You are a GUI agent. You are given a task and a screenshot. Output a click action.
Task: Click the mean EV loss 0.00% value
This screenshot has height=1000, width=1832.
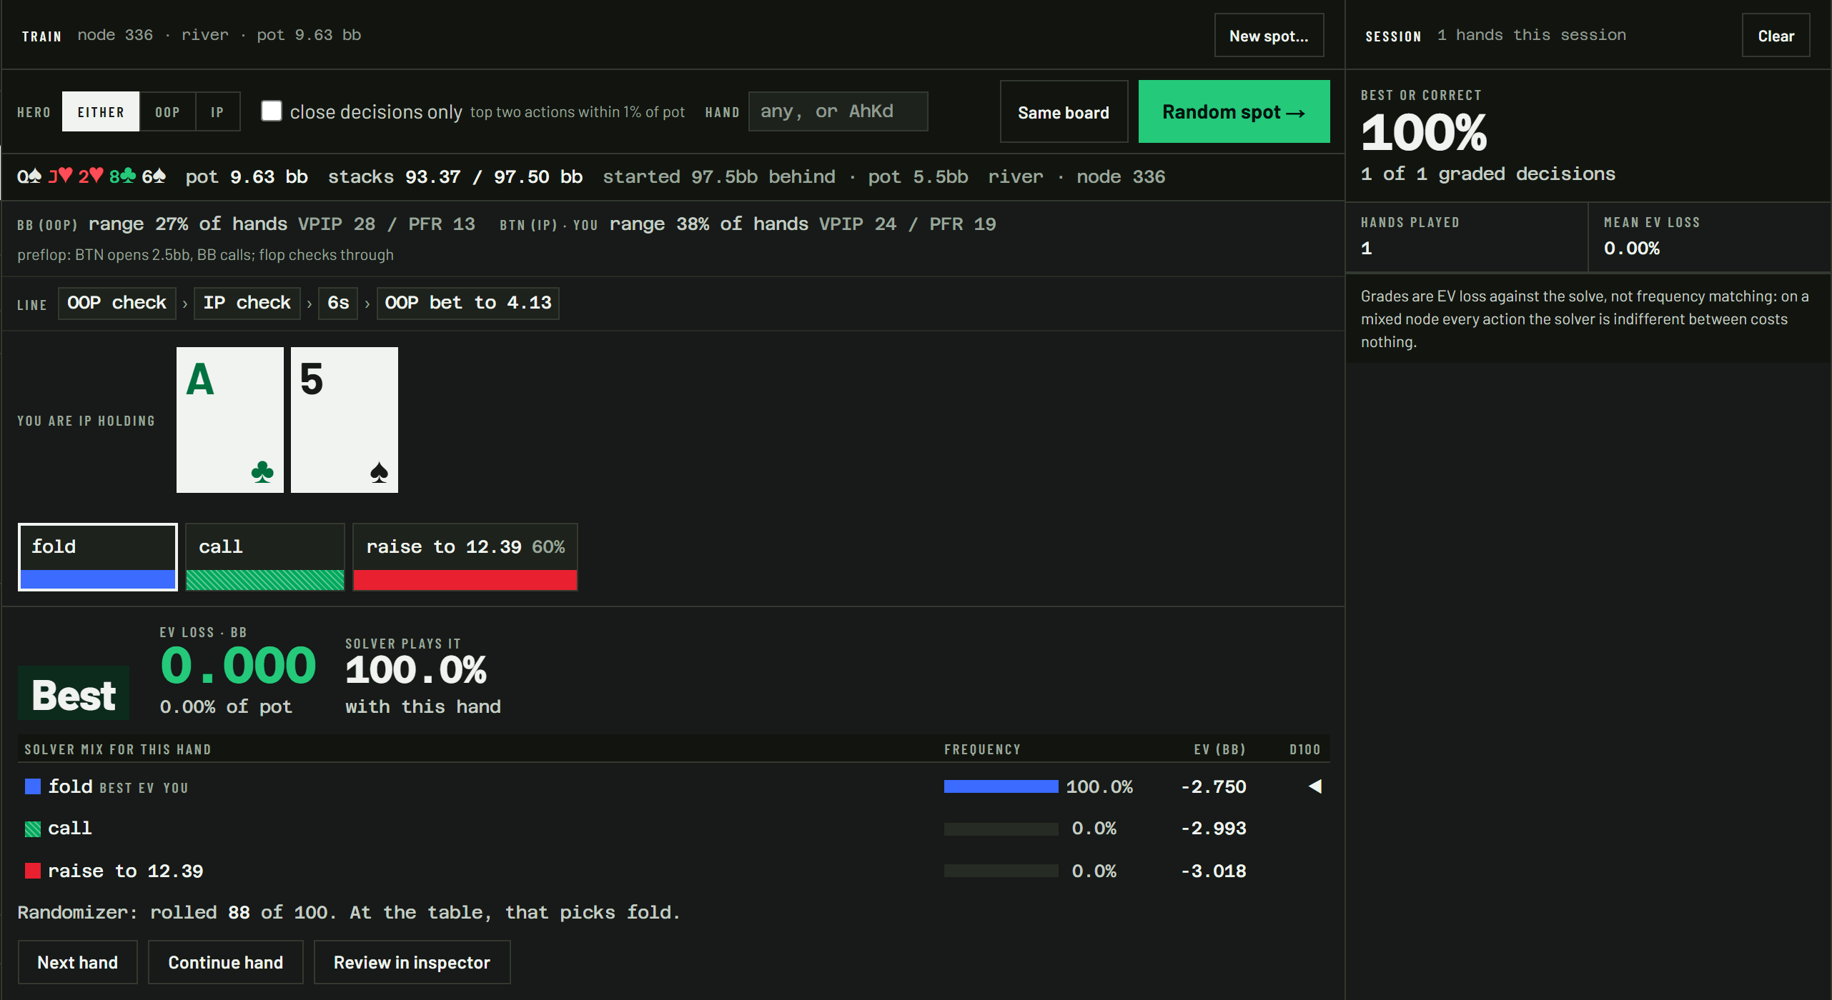(1631, 248)
